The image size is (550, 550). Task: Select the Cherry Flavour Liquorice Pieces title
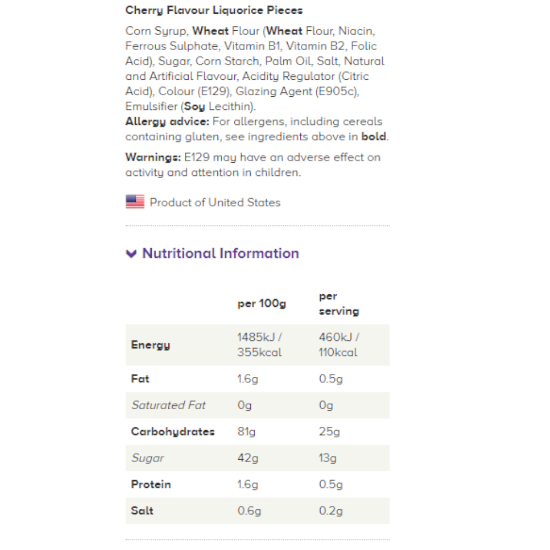[x=214, y=10]
